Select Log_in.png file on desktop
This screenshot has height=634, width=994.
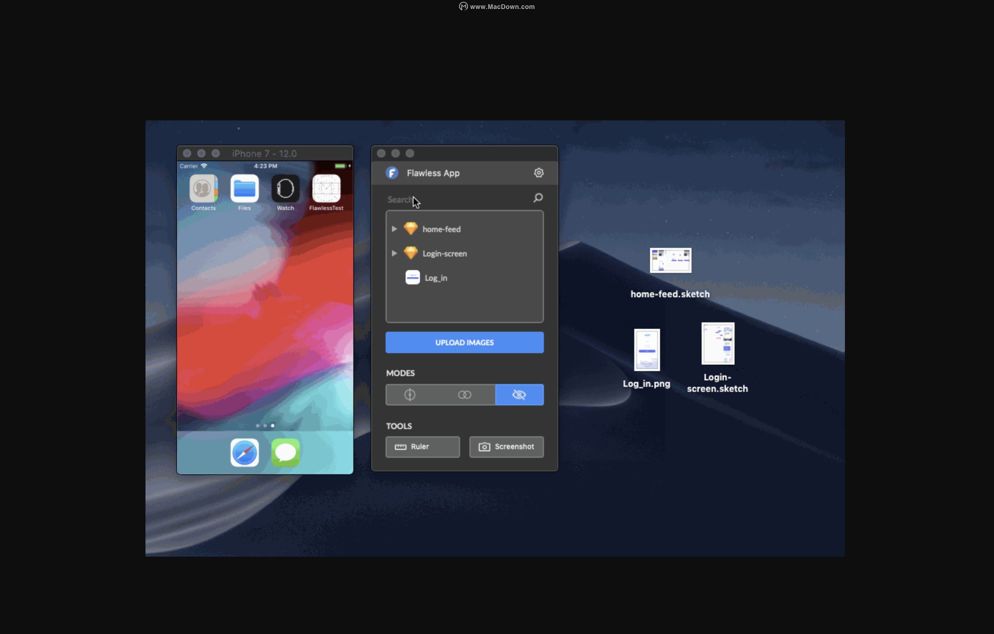646,359
